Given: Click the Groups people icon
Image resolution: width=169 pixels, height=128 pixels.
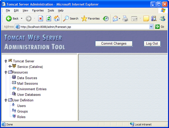Looking at the screenshot, I should click(14, 111).
